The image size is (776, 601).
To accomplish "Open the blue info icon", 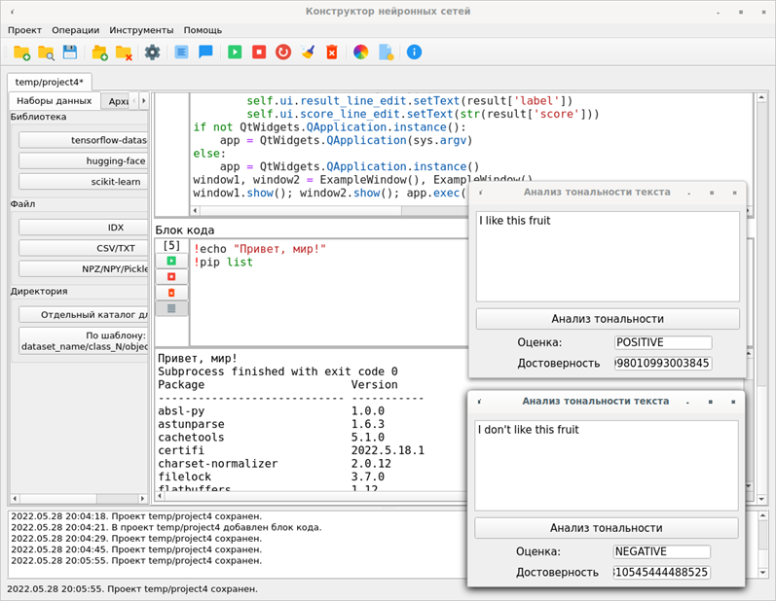I will 414,52.
